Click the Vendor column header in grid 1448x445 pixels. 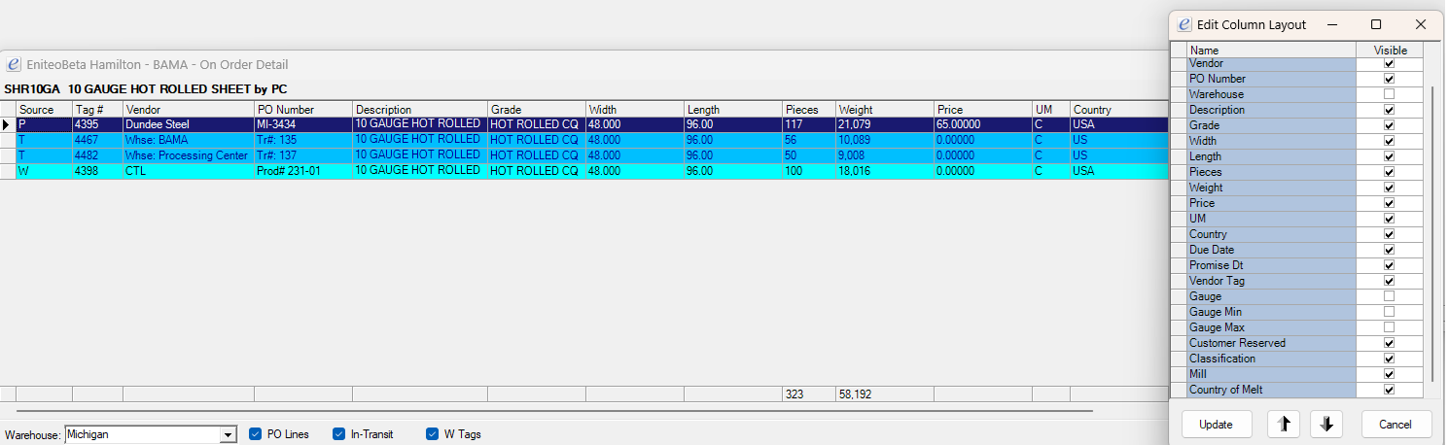click(x=189, y=110)
